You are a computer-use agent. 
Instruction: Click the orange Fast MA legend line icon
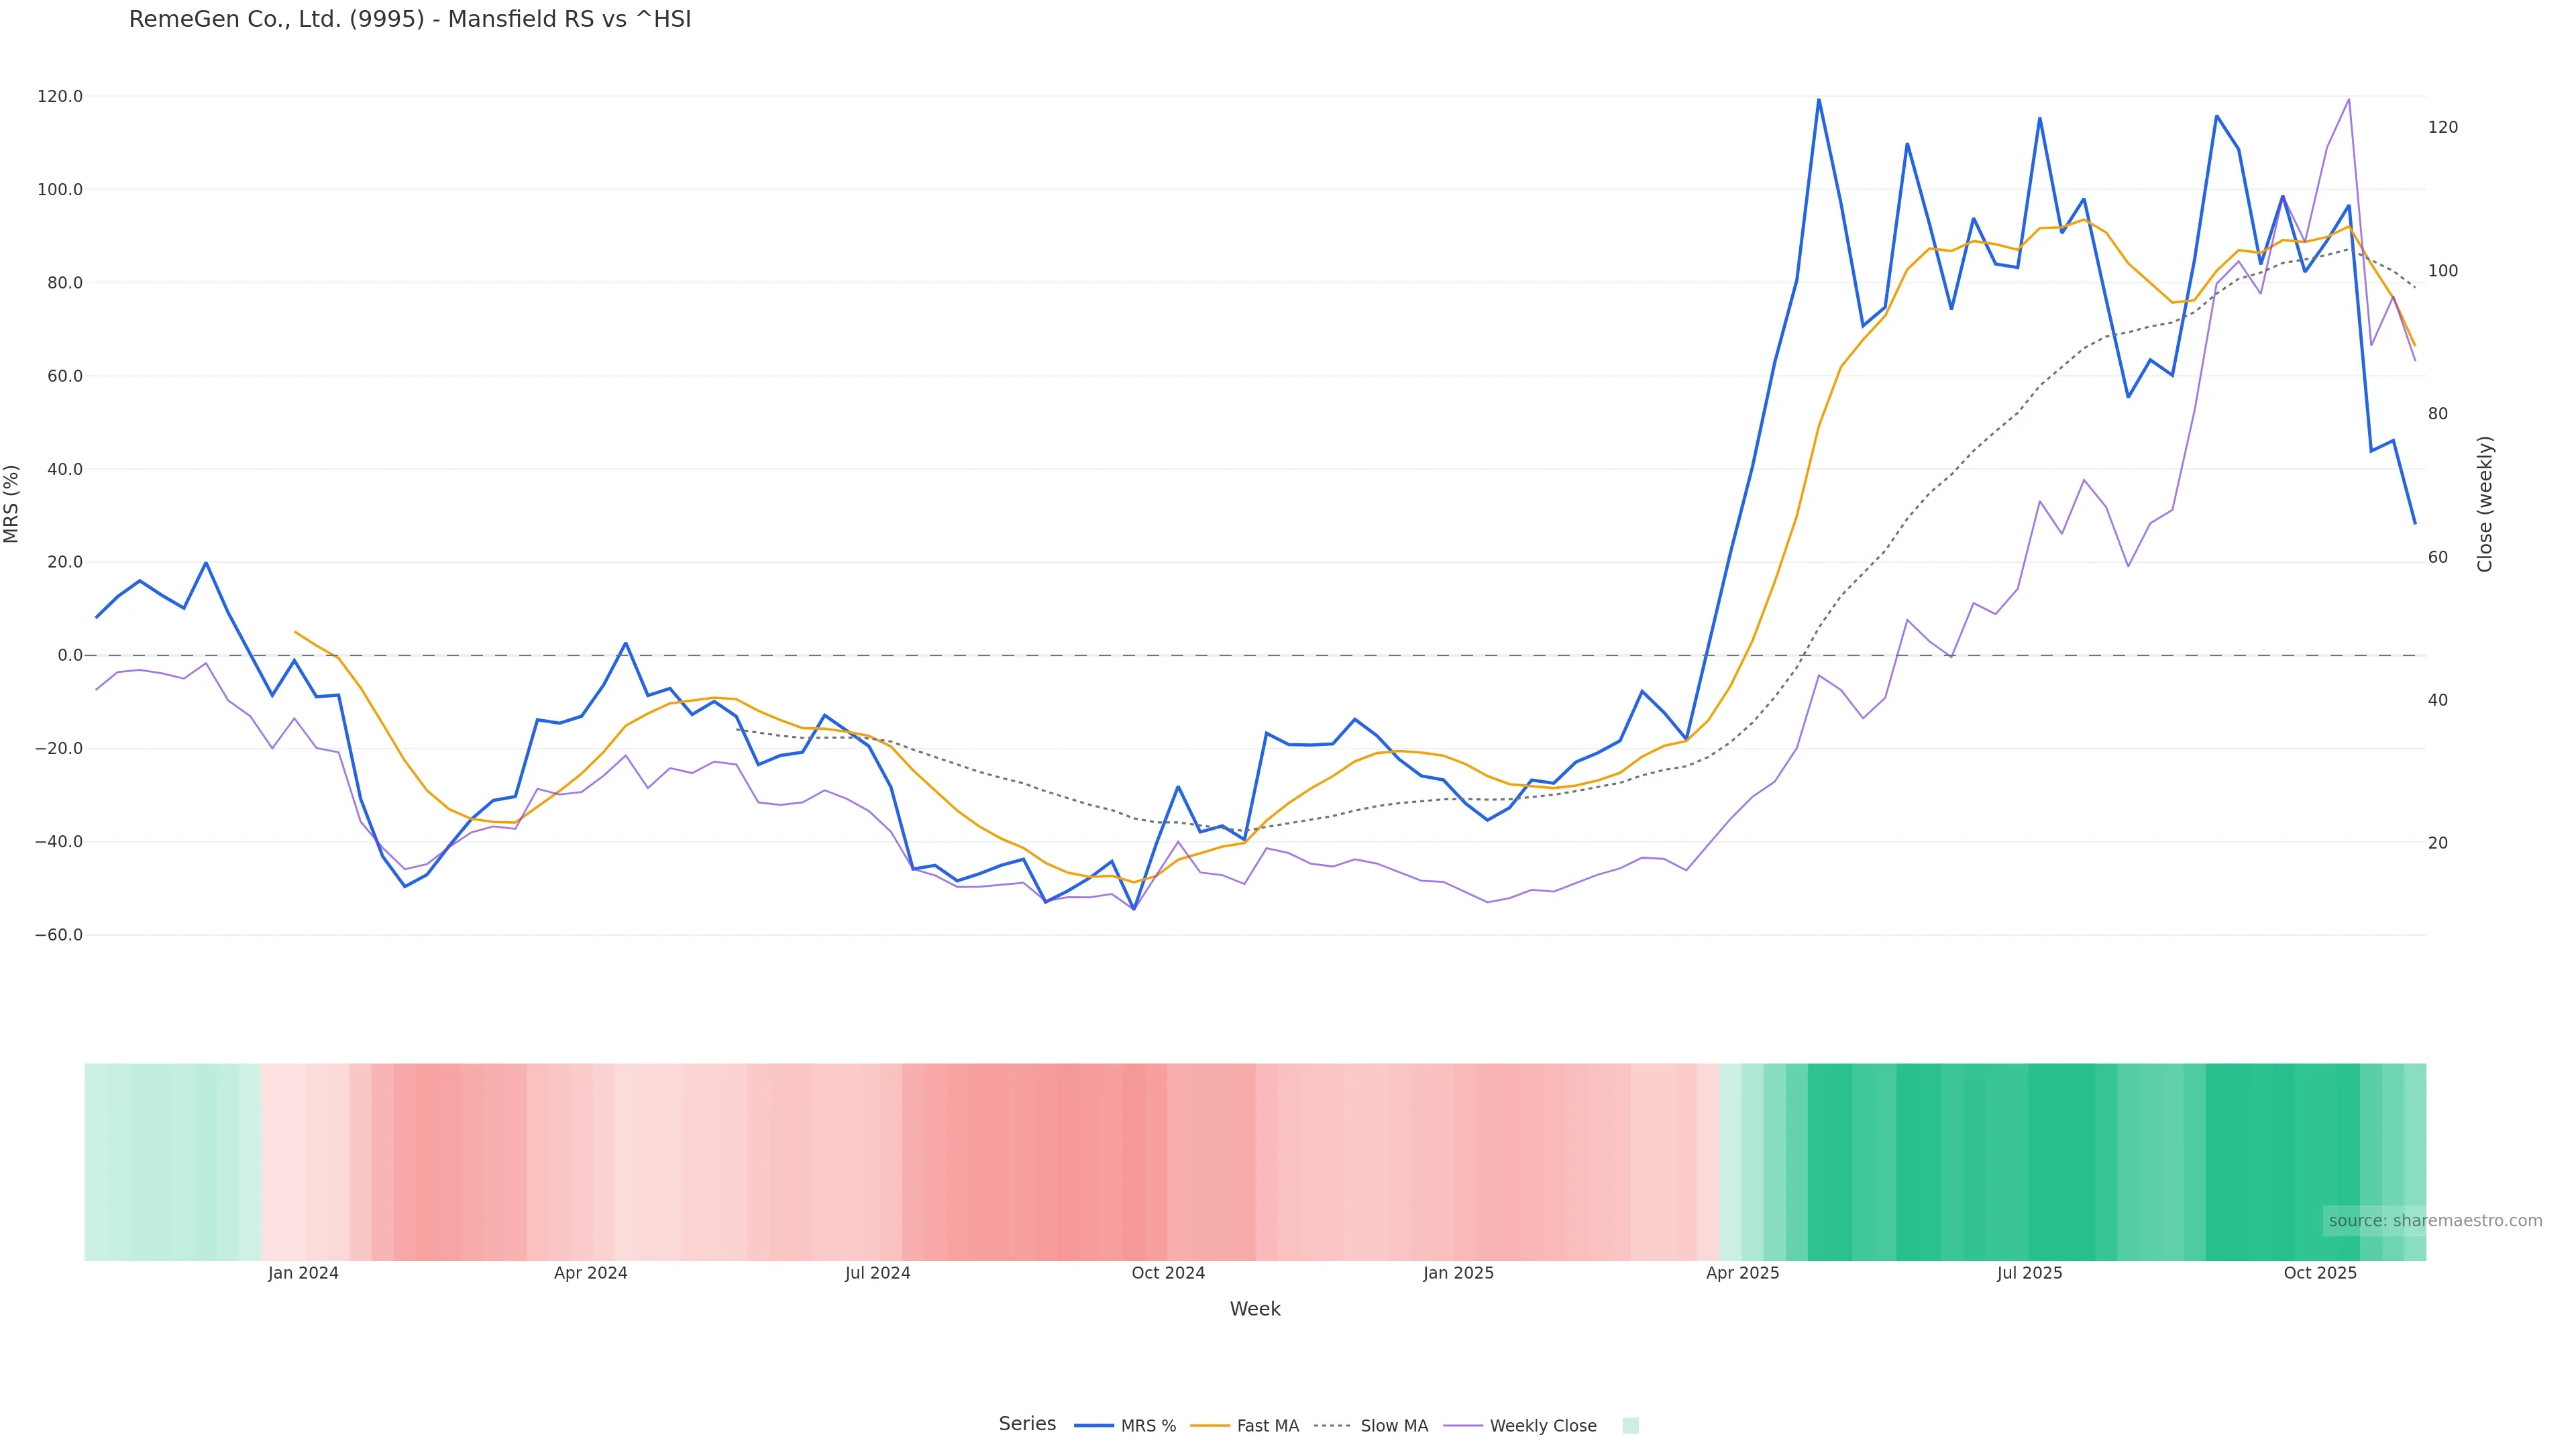pos(1210,1426)
